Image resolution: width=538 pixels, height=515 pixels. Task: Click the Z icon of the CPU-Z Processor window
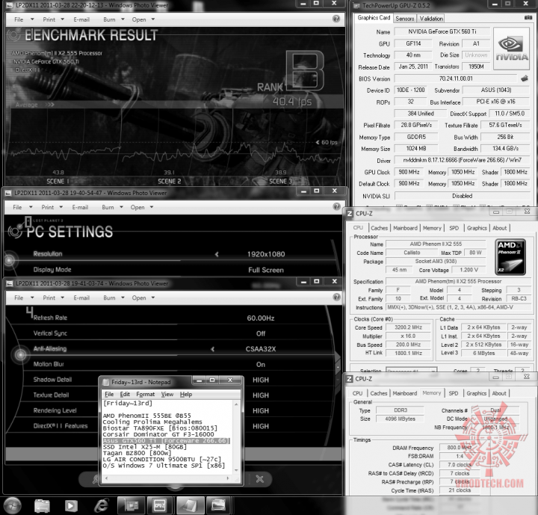point(350,214)
